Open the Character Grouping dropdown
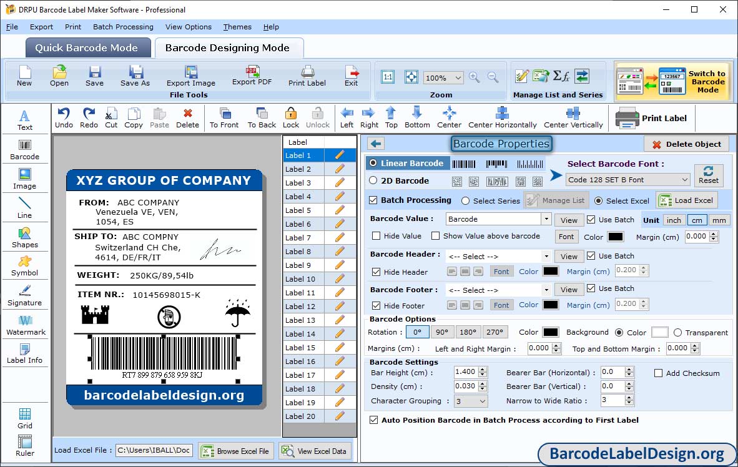This screenshot has height=467, width=738. (x=471, y=401)
